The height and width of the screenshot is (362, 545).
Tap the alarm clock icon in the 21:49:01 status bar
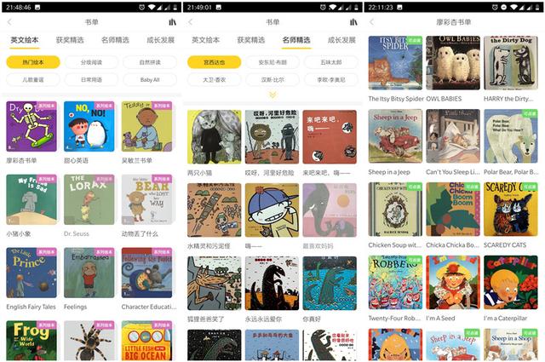tap(323, 7)
